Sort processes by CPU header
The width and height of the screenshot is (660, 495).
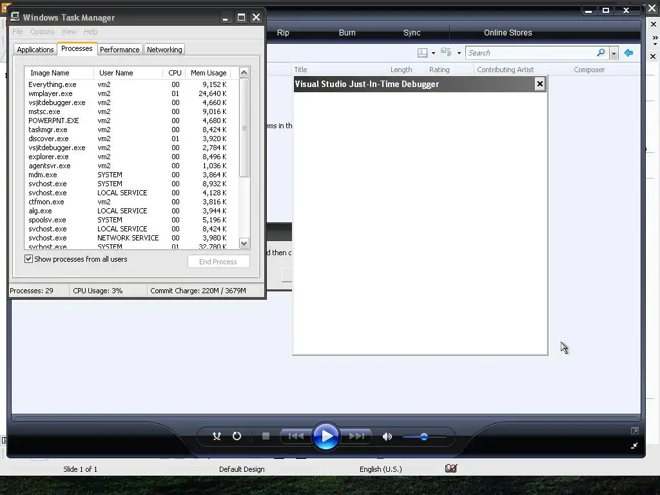tap(174, 73)
